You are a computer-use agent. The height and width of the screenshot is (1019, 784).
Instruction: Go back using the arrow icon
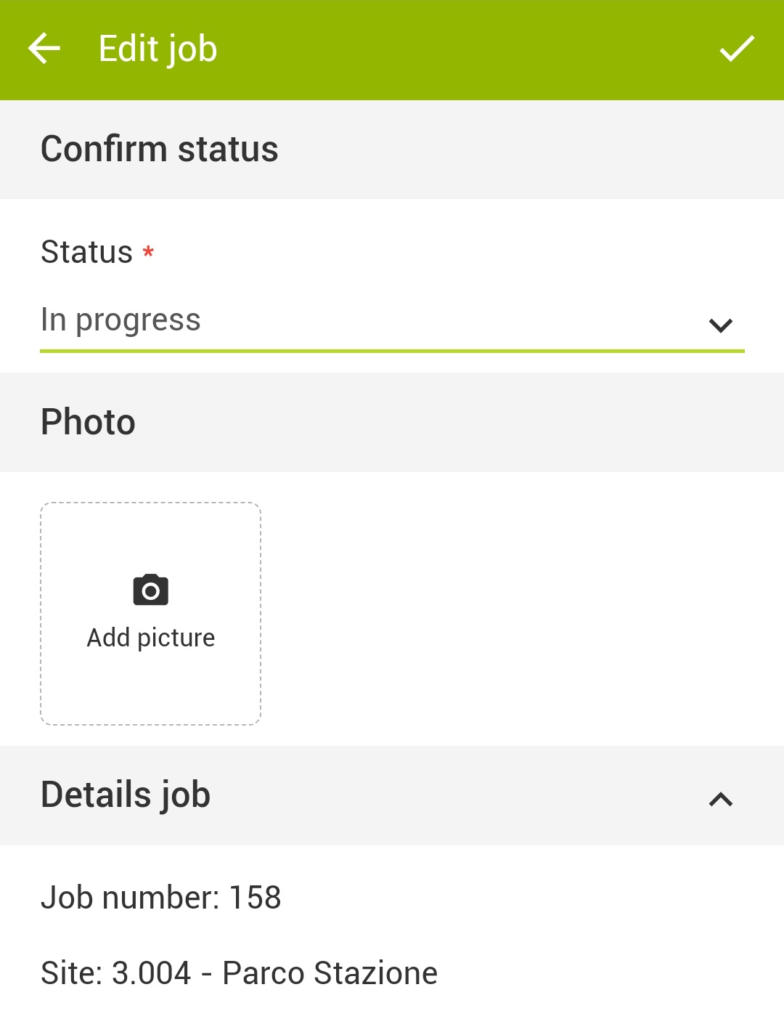44,49
